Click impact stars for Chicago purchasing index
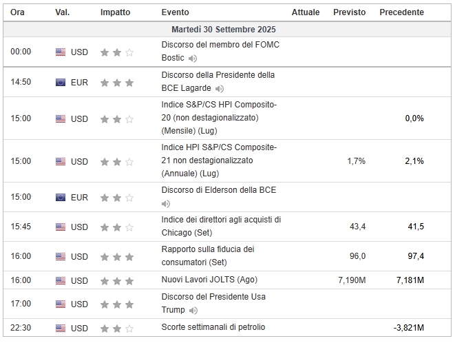Viewport: 455px width, 343px height. (x=116, y=227)
